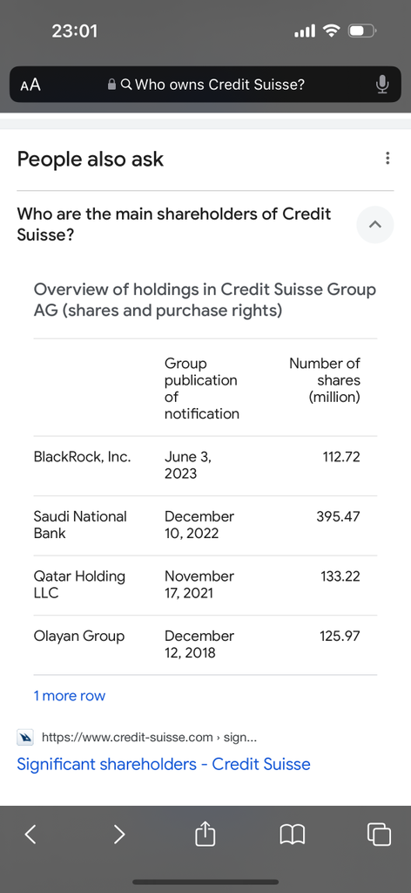Collapse the main shareholders question chevron
Viewport: 411px width, 893px height.
point(374,225)
